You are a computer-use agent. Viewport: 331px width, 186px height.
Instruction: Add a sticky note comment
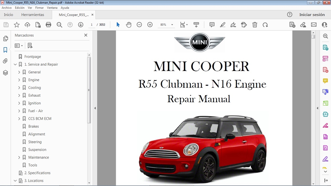212,25
